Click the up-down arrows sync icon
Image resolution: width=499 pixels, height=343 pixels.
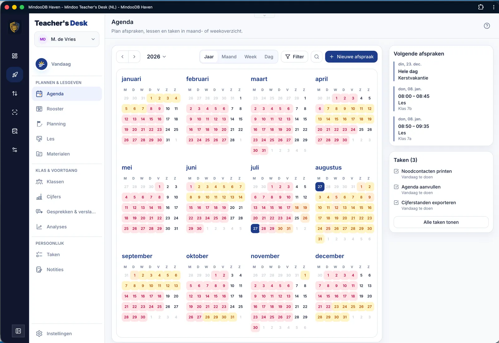point(15,94)
